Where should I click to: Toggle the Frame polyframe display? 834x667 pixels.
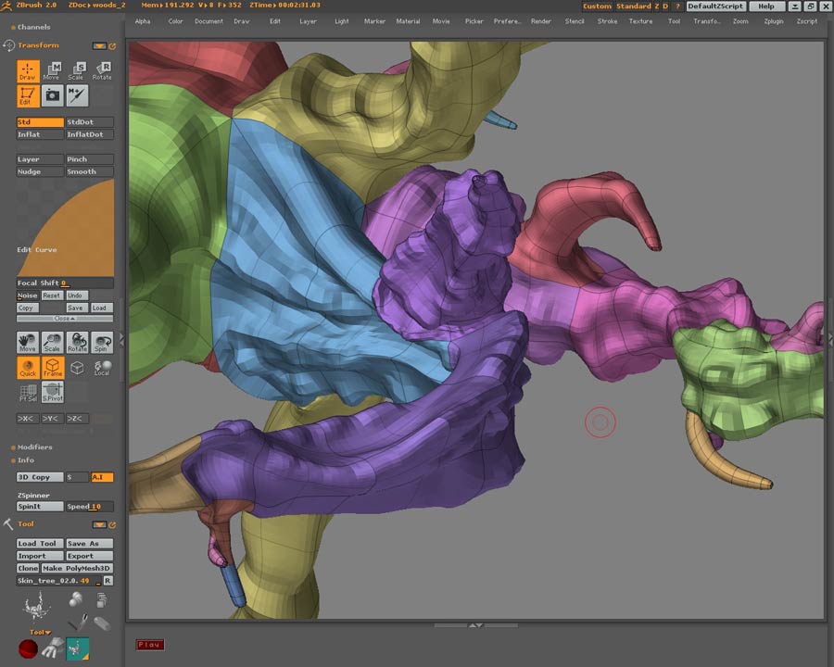53,368
